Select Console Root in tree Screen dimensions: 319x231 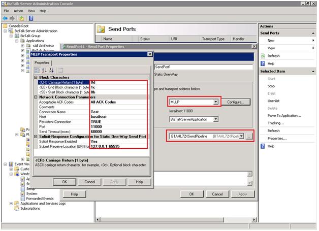tap(18, 26)
